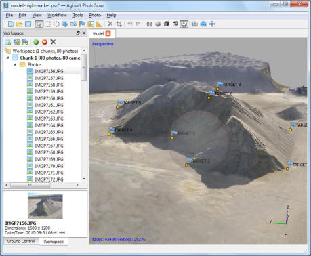Viewport: 311px width, 256px height.
Task: Disable selected items with red circle icon
Action: pyautogui.click(x=45, y=42)
